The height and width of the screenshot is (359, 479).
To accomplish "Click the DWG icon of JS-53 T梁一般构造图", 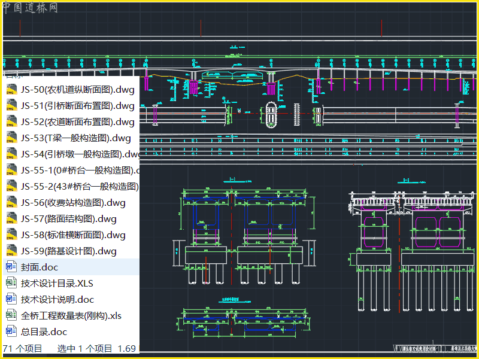I will [x=11, y=138].
